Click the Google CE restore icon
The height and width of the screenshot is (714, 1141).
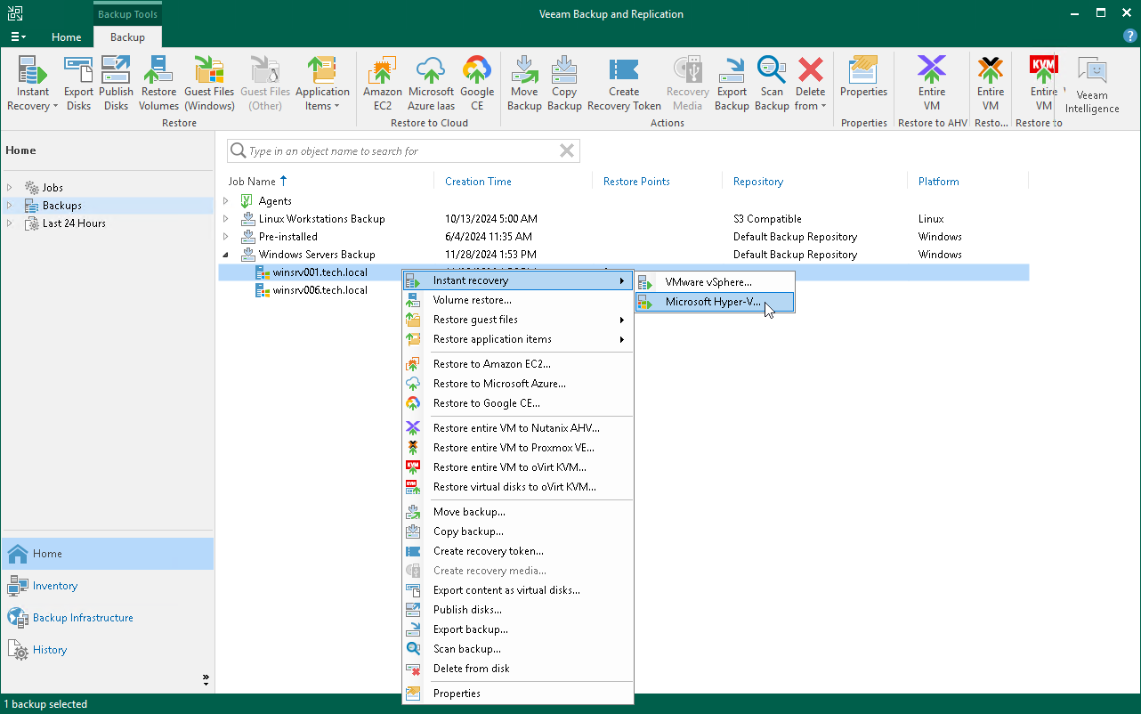coord(477,82)
